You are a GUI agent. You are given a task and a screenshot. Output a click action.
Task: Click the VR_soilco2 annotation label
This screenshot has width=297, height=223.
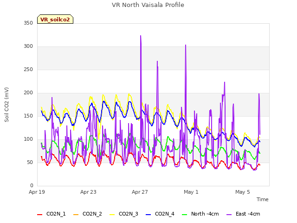coord(55,19)
